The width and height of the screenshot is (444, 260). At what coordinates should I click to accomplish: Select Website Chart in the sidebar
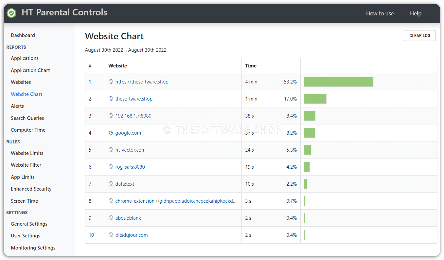click(27, 94)
